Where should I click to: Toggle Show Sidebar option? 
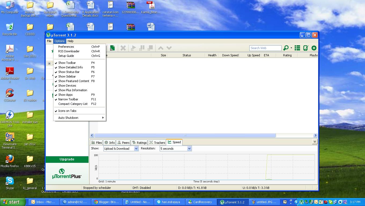80,76
